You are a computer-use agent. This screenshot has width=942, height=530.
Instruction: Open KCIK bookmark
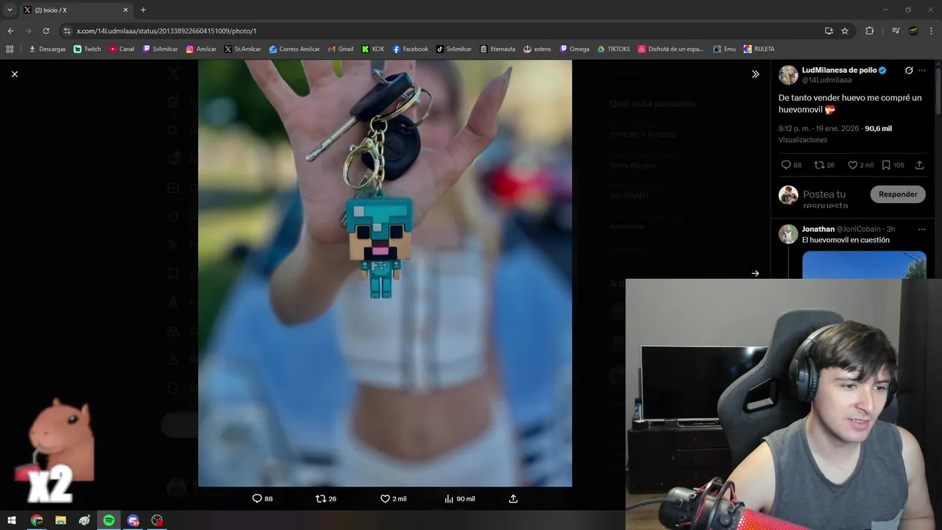coord(373,49)
